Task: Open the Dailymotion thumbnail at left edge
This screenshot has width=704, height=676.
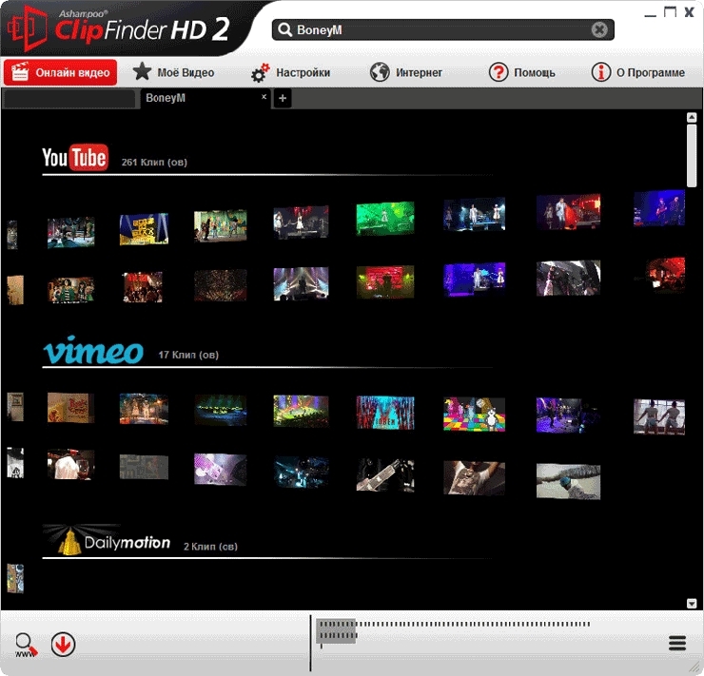Action: point(15,579)
